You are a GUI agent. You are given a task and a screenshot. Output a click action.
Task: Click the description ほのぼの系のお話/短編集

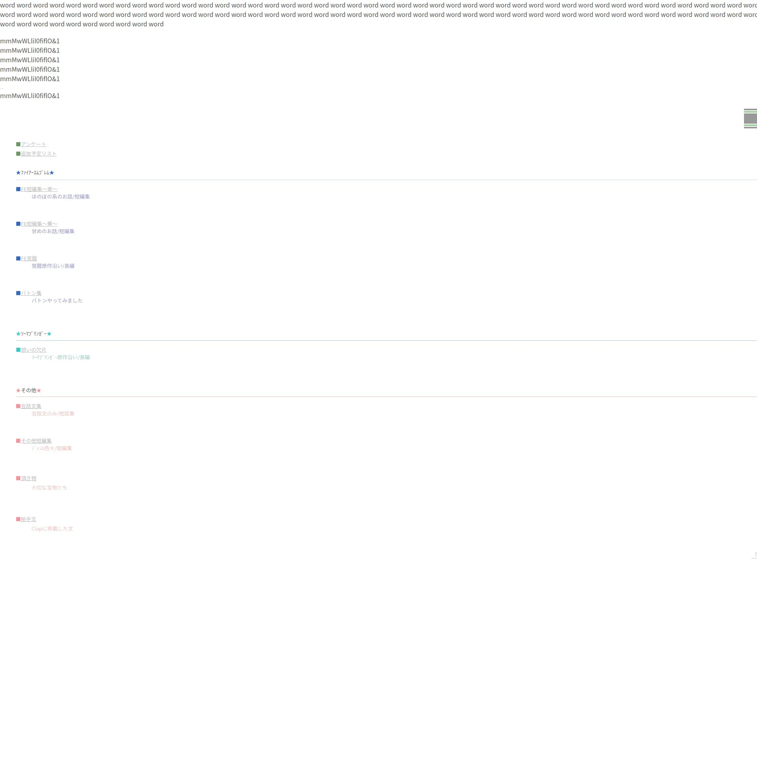click(x=61, y=197)
